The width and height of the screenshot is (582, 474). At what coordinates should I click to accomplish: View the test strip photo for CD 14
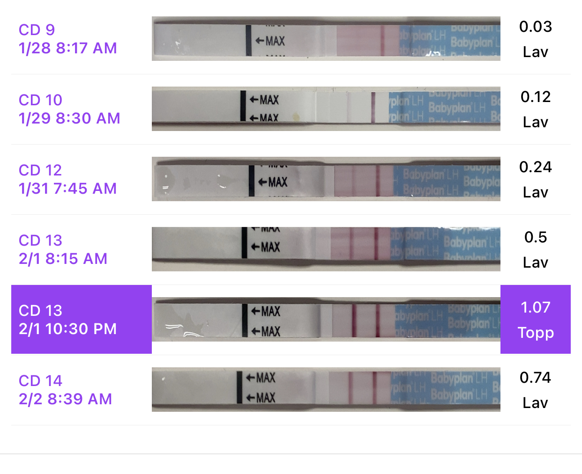pyautogui.click(x=326, y=390)
